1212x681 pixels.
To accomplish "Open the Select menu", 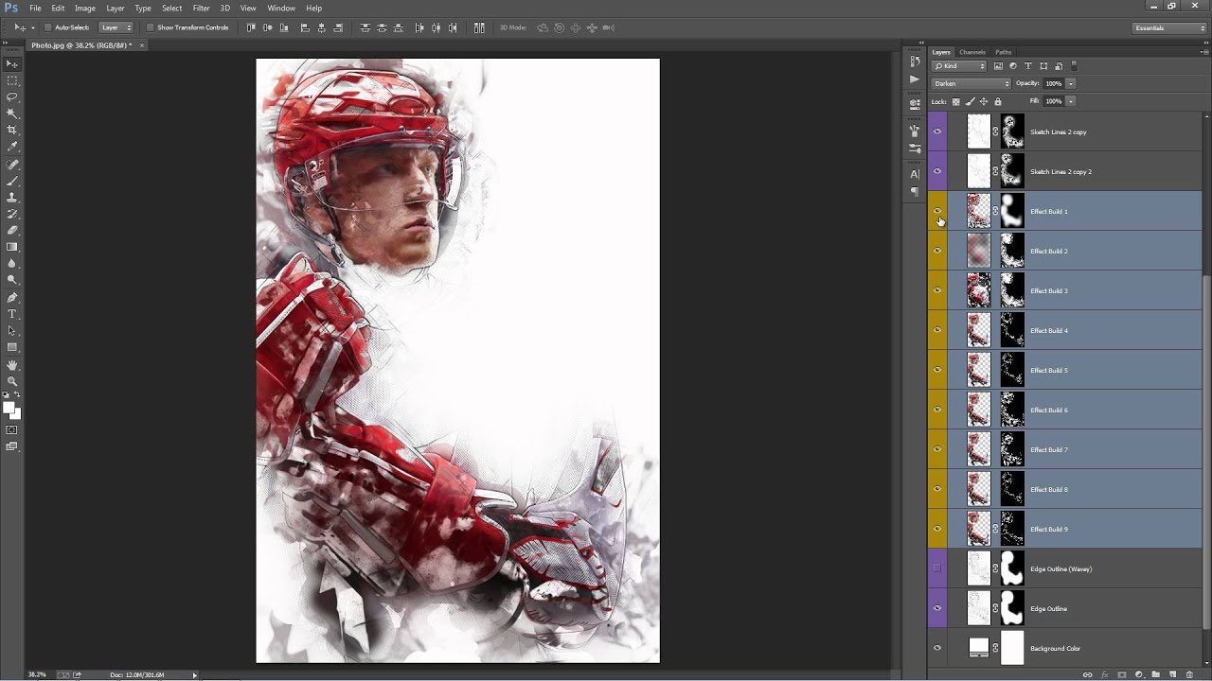I will tap(171, 8).
